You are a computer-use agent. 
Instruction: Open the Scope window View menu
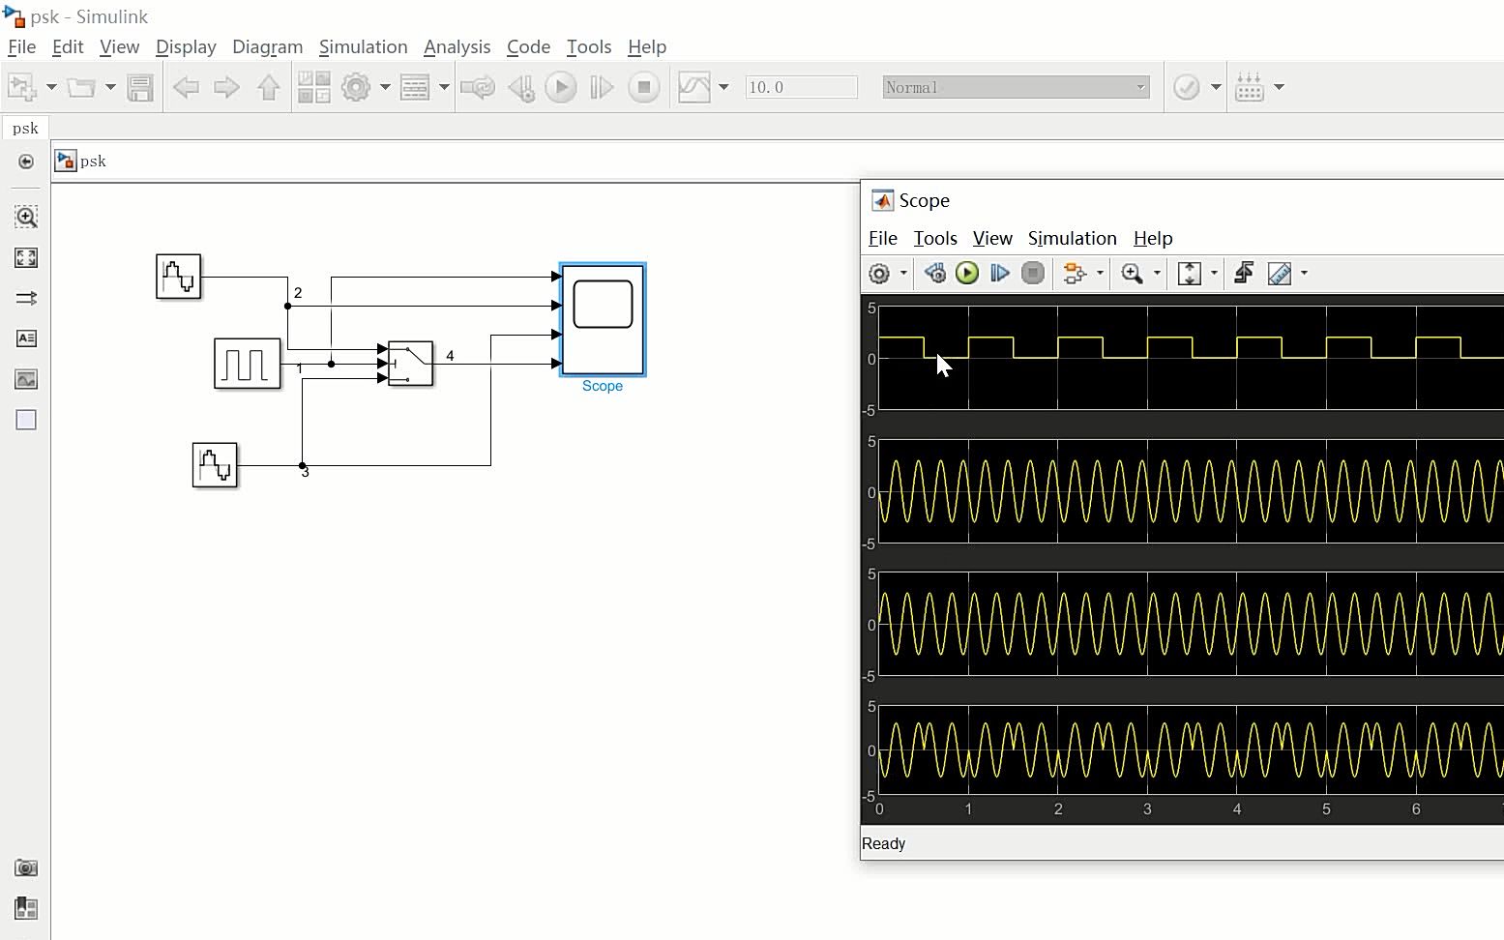(992, 238)
